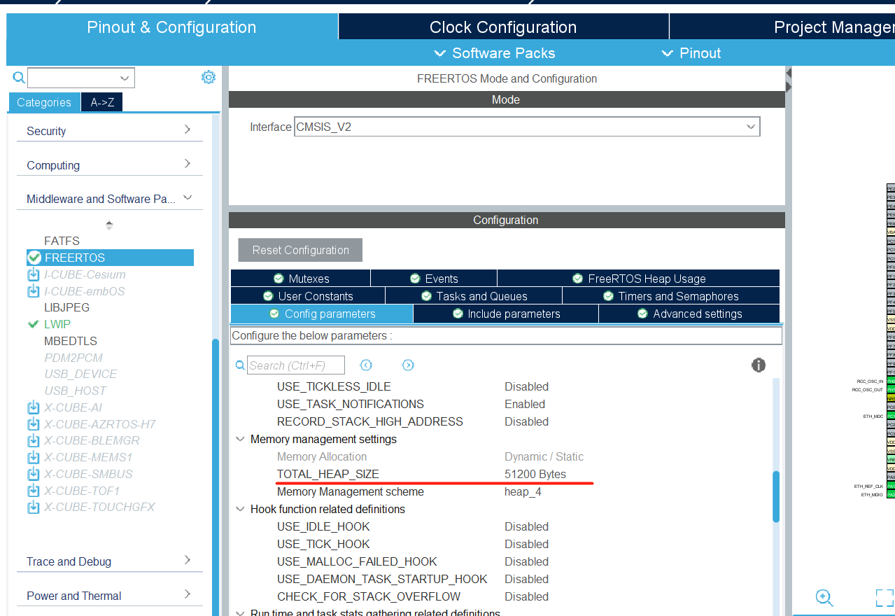The height and width of the screenshot is (616, 895).
Task: Click the green checkmark beside LWIP
Action: (x=33, y=324)
